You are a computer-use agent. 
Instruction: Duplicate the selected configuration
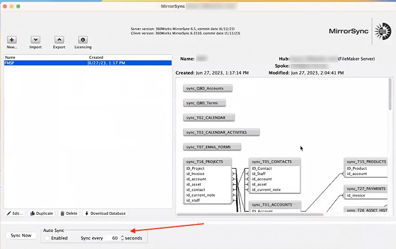42,213
